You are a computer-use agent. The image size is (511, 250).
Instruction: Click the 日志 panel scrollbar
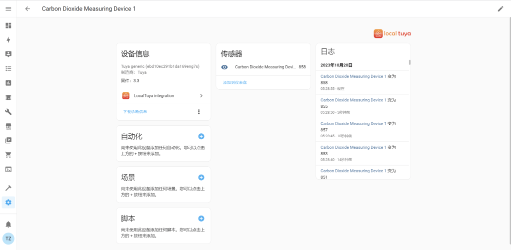click(x=409, y=63)
